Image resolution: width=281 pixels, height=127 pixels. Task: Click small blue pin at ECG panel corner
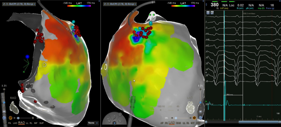[x=280, y=1]
